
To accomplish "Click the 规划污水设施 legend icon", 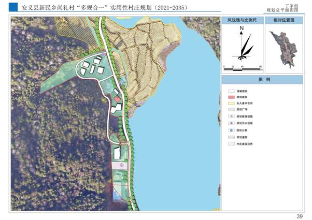I will [x=231, y=123].
